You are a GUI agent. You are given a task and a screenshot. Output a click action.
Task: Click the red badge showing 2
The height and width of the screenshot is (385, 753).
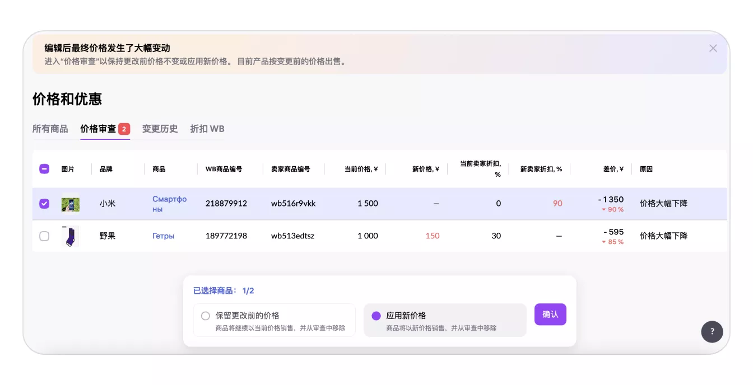tap(124, 129)
